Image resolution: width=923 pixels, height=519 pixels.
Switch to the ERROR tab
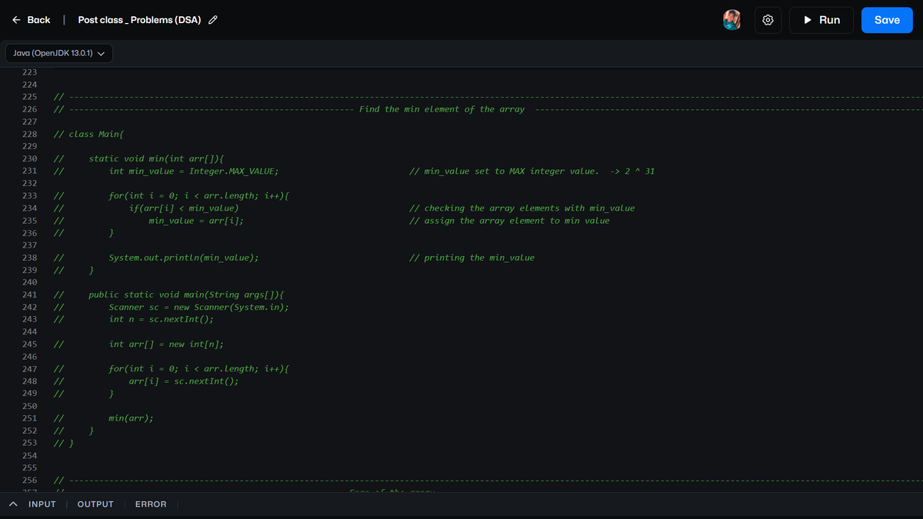(151, 504)
